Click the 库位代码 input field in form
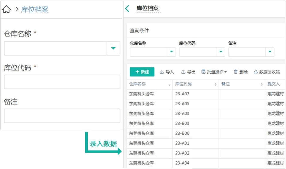This screenshot has width=286, height=169. pos(62,82)
